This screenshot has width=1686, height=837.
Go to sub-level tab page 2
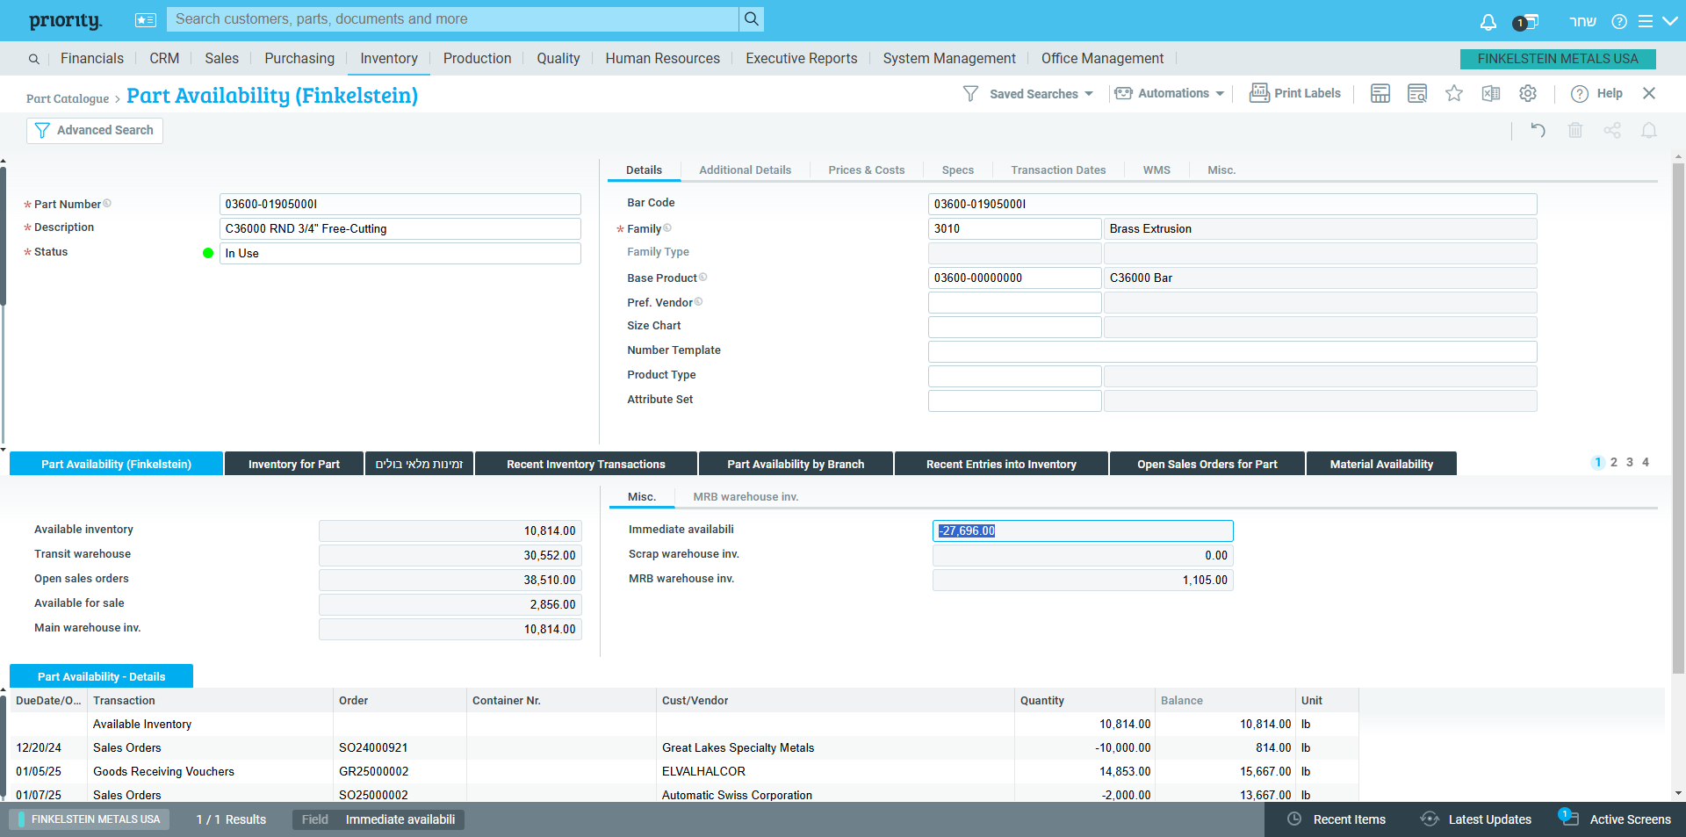1614,462
